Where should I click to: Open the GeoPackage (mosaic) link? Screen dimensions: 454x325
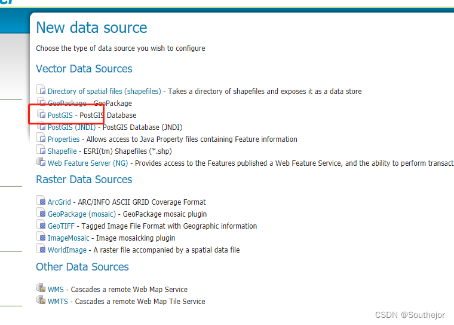pos(82,214)
